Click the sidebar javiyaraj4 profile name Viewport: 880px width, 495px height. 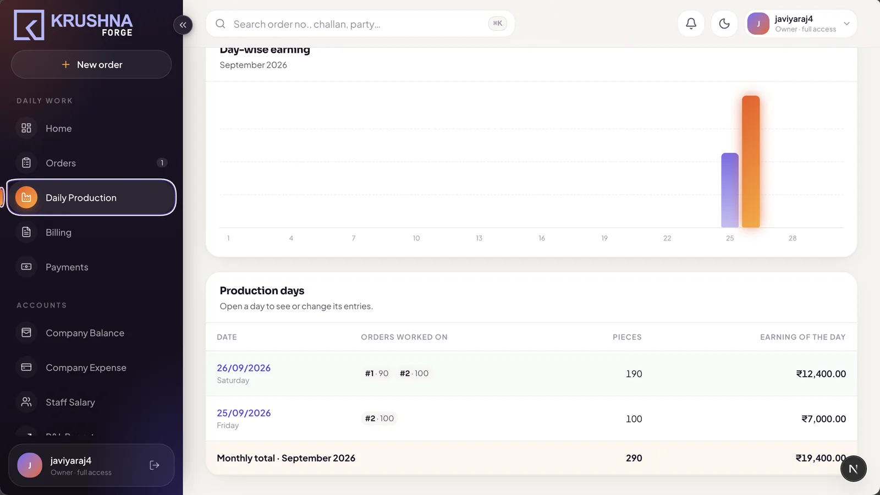click(x=71, y=460)
